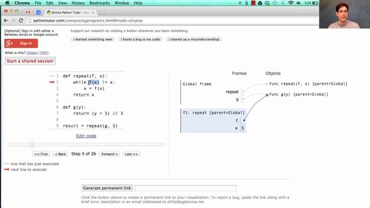This screenshot has width=370, height=208.
Task: Jump to first step with << First
Action: click(41, 154)
